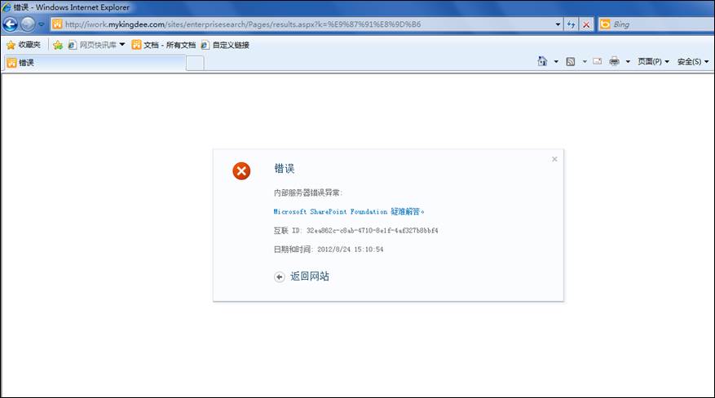
Task: Stop loading with the red X icon
Action: pos(586,24)
